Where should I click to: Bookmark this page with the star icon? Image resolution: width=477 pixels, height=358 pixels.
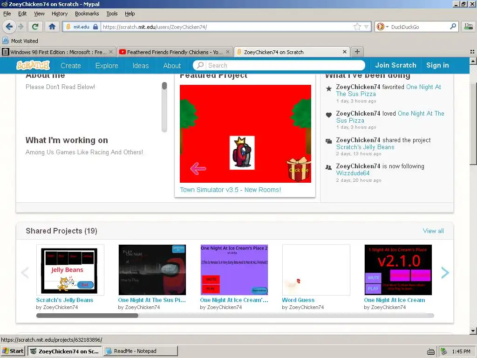357,27
